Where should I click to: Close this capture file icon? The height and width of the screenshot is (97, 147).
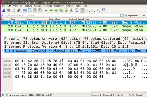(x=35, y=10)
